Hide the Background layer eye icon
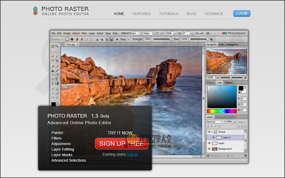This screenshot has height=178, width=285. pyautogui.click(x=209, y=149)
